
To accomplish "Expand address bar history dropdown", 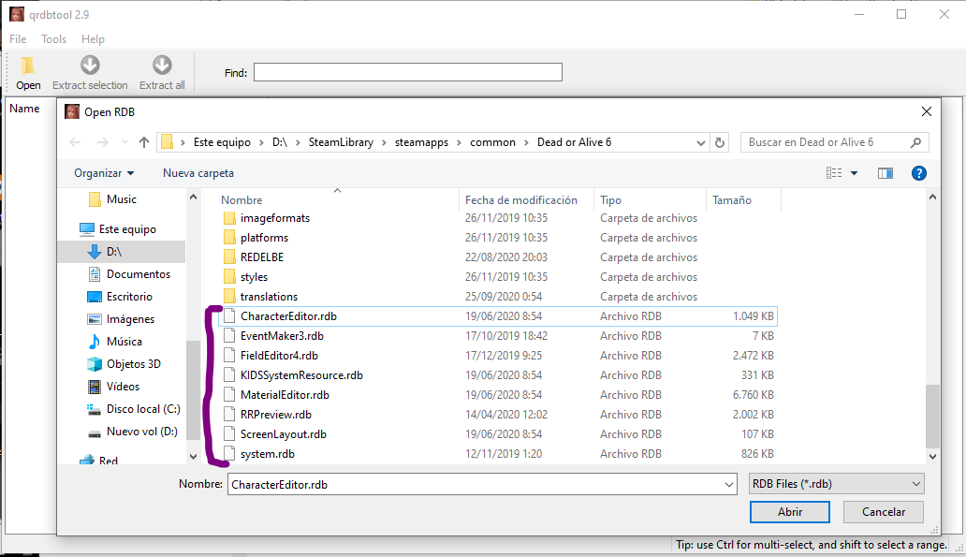I will click(700, 143).
